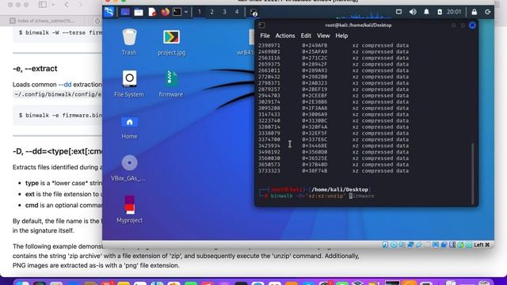The height and width of the screenshot is (285, 507).
Task: Click the 'binwalk -e firmware.bin' code block
Action: [58, 116]
